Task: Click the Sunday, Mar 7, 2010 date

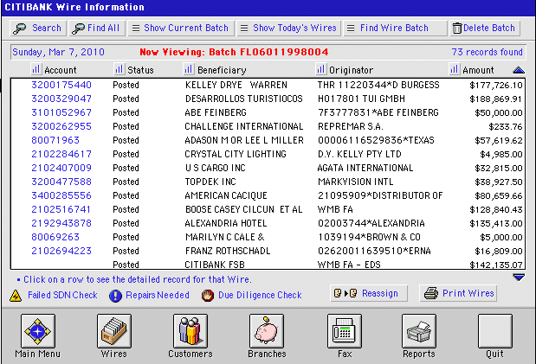Action: click(x=59, y=52)
